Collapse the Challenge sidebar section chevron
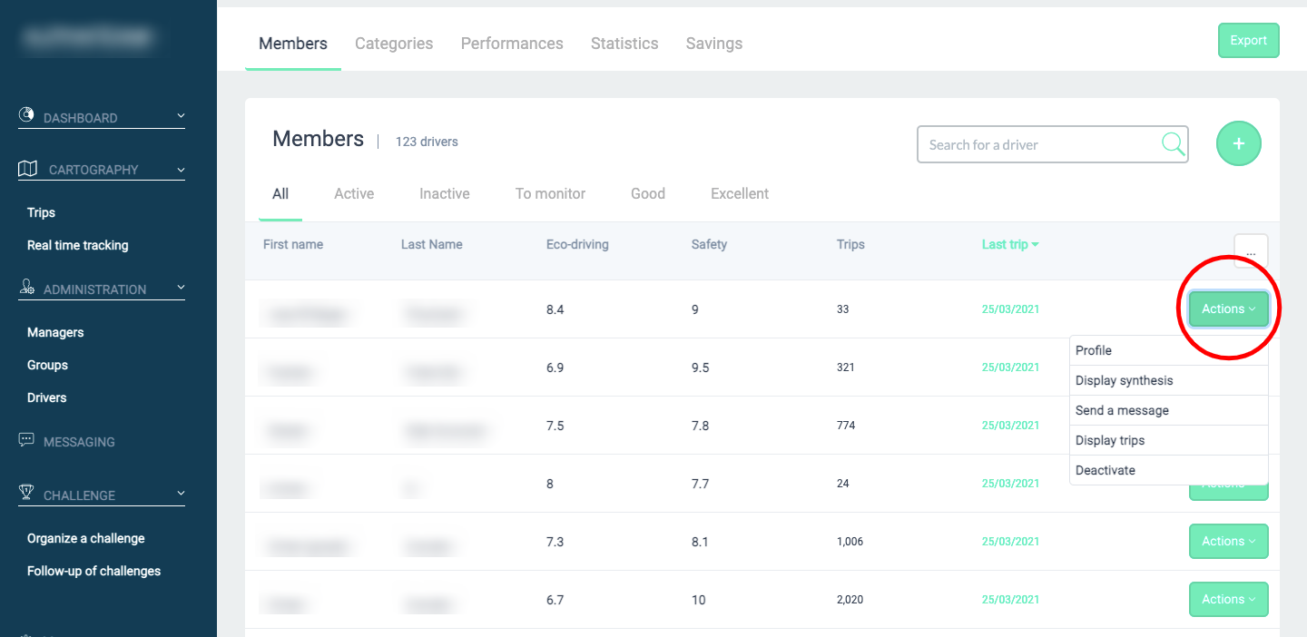 180,494
